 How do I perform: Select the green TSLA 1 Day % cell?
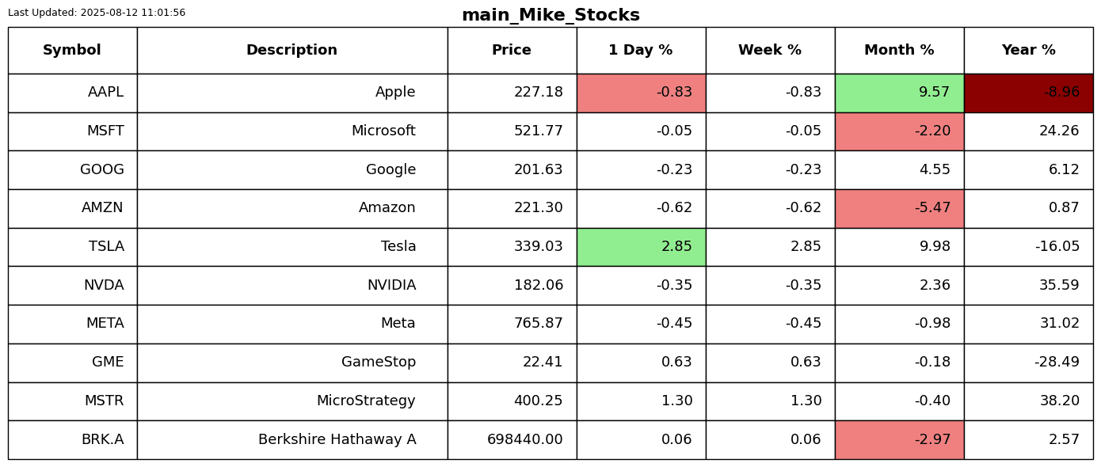[641, 247]
